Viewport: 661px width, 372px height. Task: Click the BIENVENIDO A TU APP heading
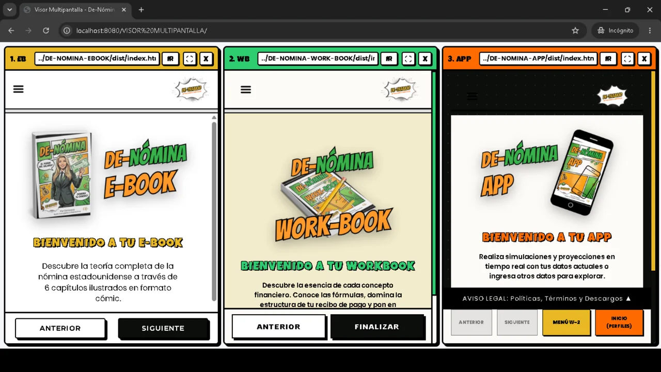pyautogui.click(x=547, y=237)
